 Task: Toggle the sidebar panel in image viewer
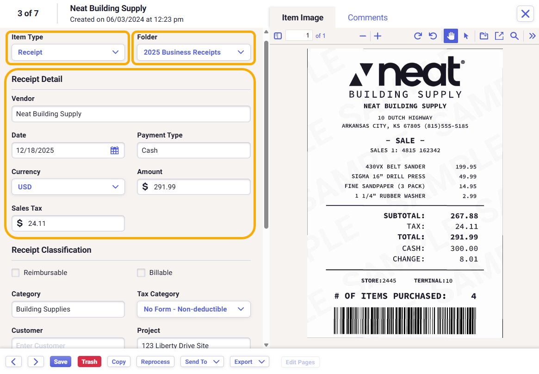278,36
